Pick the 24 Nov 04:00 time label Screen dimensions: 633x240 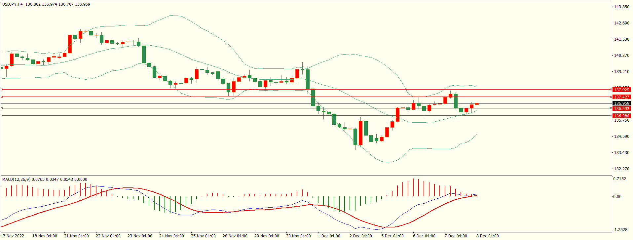click(x=171, y=236)
